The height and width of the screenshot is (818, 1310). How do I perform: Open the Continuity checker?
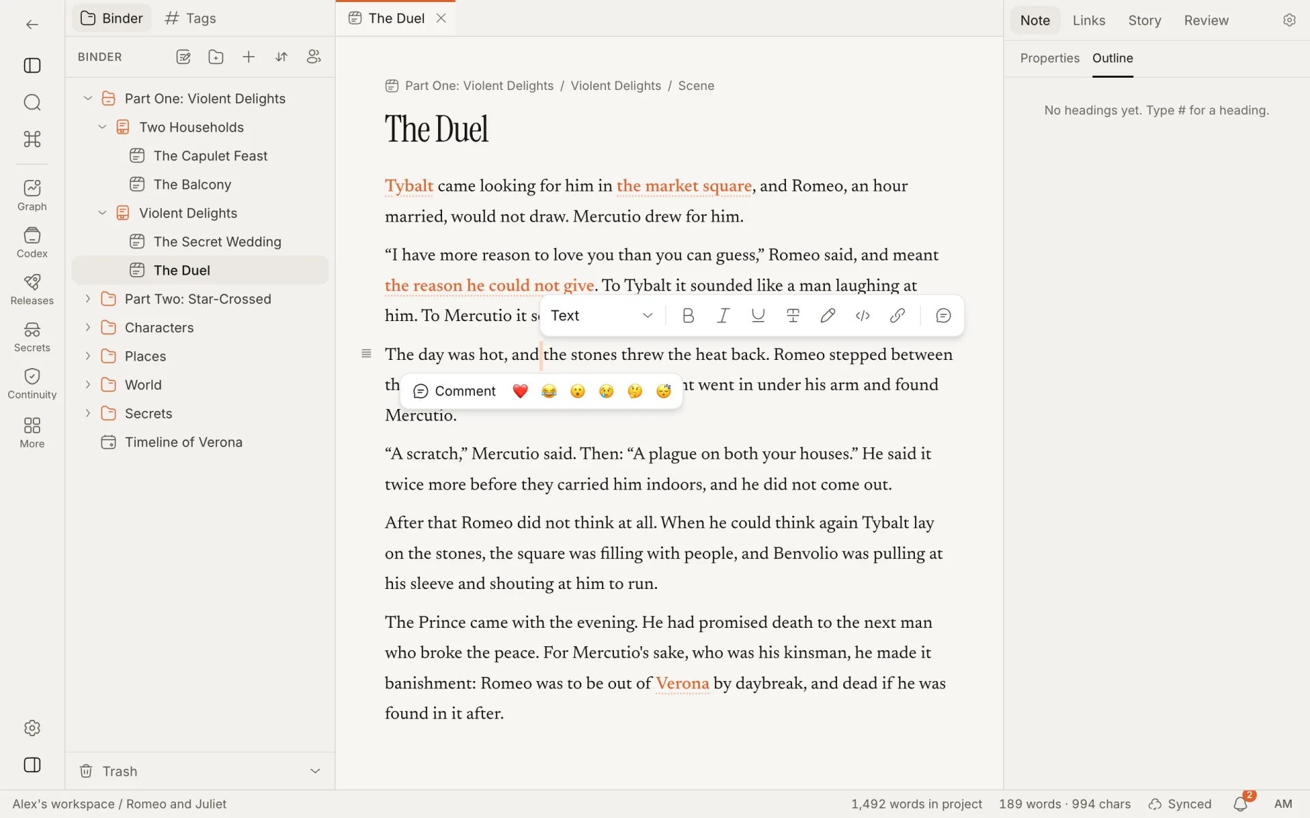(x=32, y=384)
